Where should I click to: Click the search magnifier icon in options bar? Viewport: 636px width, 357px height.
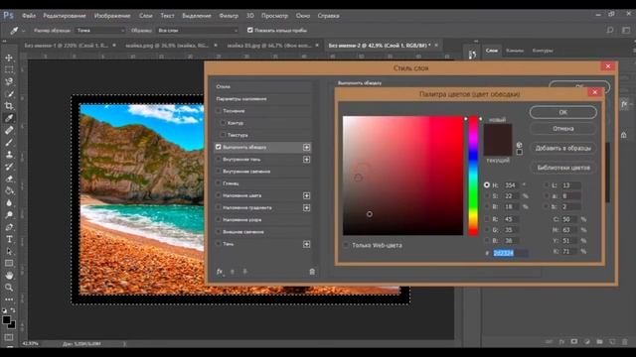[609, 31]
